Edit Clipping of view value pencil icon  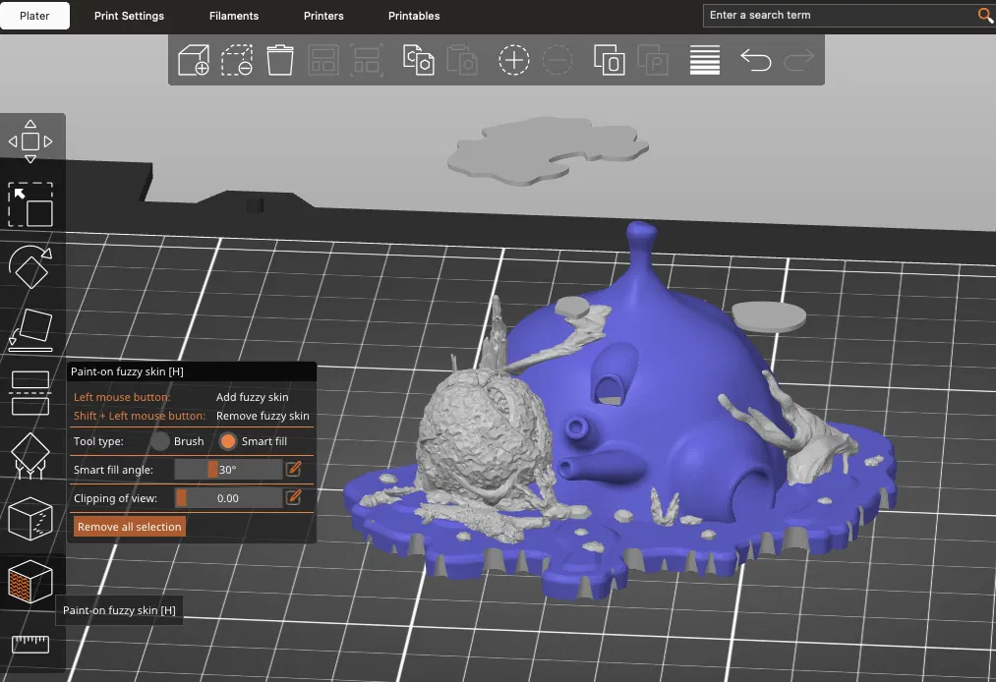pyautogui.click(x=293, y=497)
